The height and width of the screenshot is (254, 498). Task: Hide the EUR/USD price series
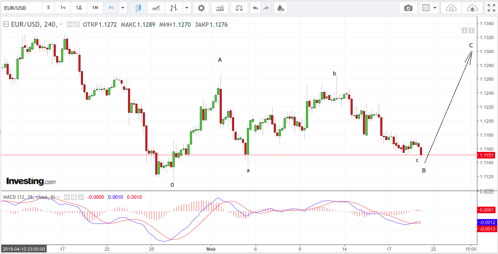(70, 24)
